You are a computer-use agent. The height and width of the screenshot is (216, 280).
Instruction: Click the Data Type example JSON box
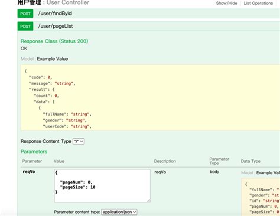[x=261, y=197]
